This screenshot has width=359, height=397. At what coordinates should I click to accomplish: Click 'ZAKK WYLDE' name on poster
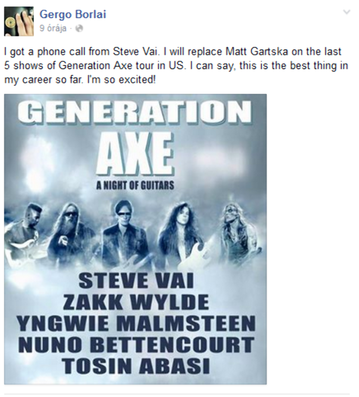136,302
